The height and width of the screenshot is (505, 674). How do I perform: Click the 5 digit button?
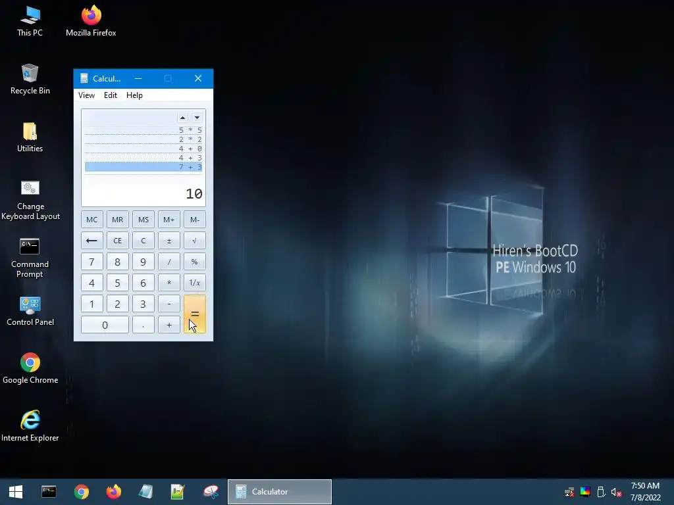[x=117, y=283]
